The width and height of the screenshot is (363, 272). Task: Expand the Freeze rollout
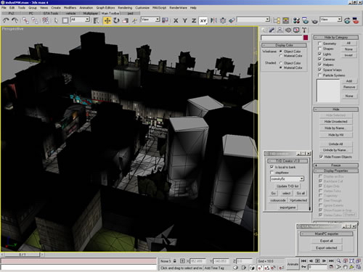point(336,165)
